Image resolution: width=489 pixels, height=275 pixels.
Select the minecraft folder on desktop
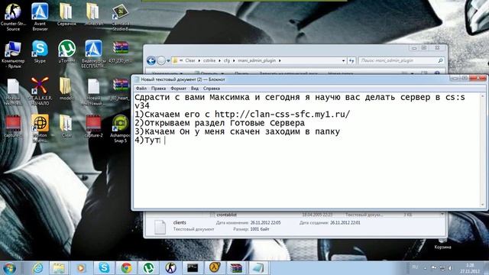click(x=93, y=15)
